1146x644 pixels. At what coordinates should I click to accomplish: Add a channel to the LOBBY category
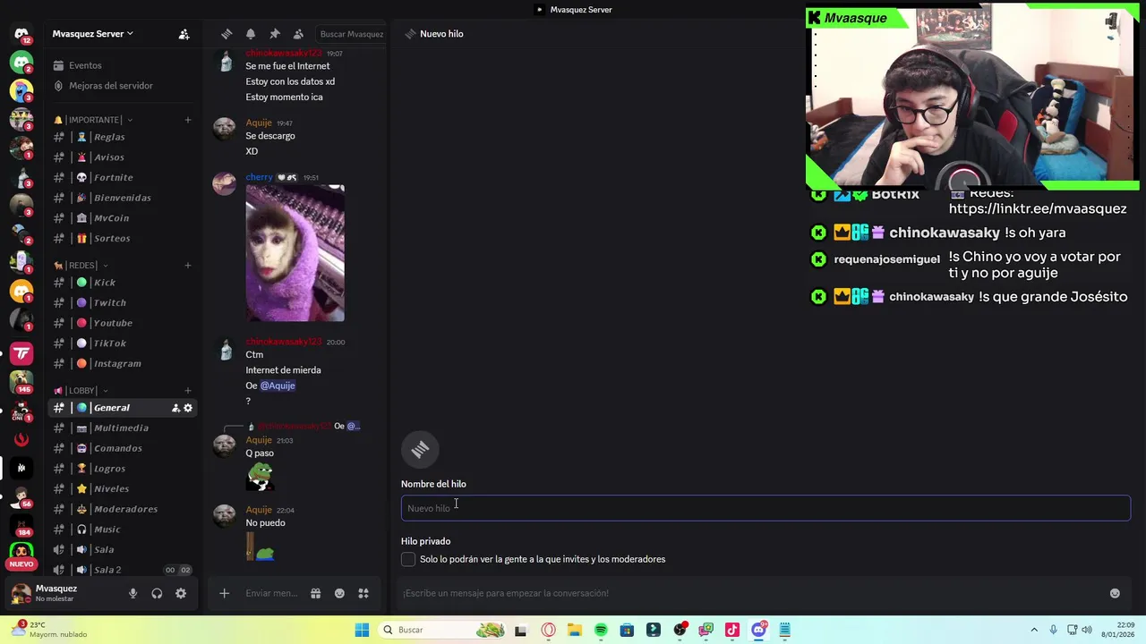[188, 391]
